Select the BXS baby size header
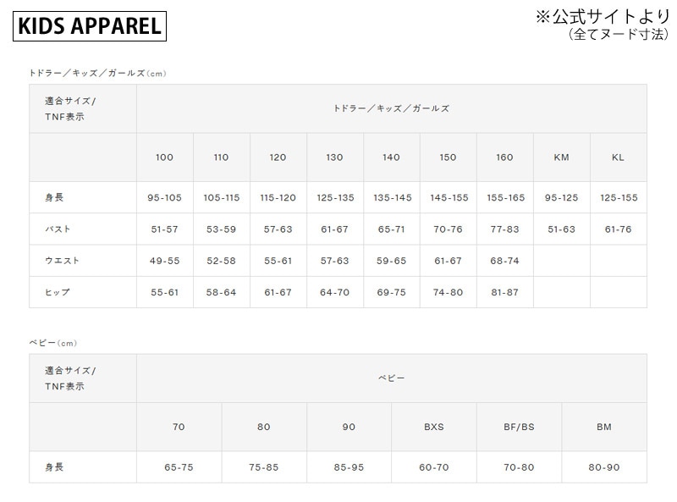Image resolution: width=677 pixels, height=502 pixels. pyautogui.click(x=433, y=427)
